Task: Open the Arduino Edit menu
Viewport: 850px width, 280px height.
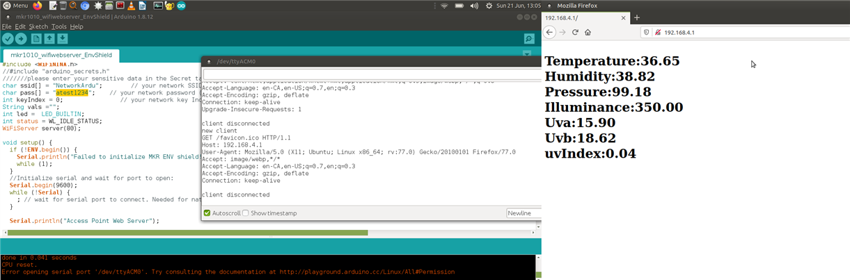Action: pos(20,26)
